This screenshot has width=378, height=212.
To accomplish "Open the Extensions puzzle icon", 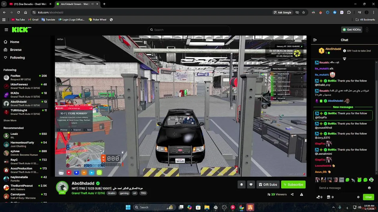I will point(349,12).
